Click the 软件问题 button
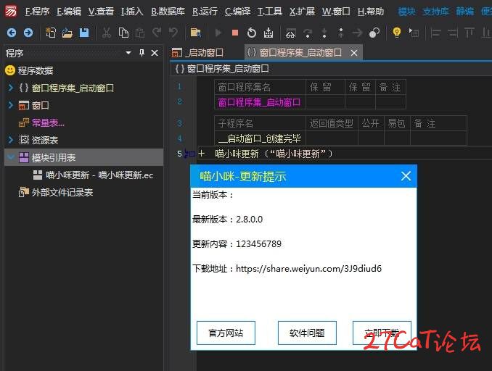Viewport: 492px width, 371px height. tap(307, 333)
